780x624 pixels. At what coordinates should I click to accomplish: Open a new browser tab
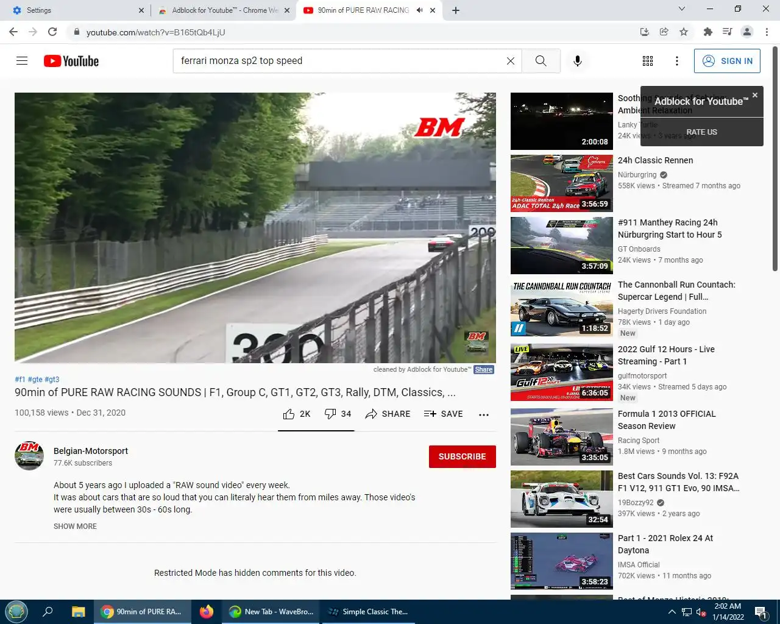click(456, 10)
